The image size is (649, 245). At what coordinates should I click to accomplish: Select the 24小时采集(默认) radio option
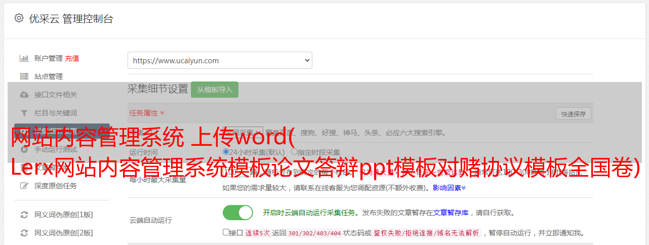coord(226,152)
